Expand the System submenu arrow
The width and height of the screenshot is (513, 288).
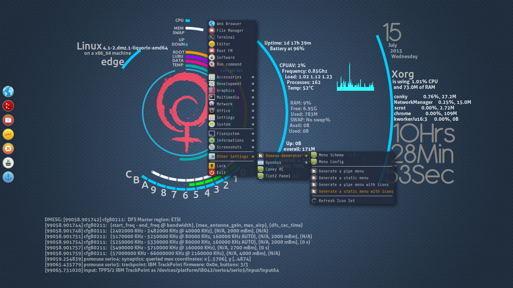tap(253, 124)
